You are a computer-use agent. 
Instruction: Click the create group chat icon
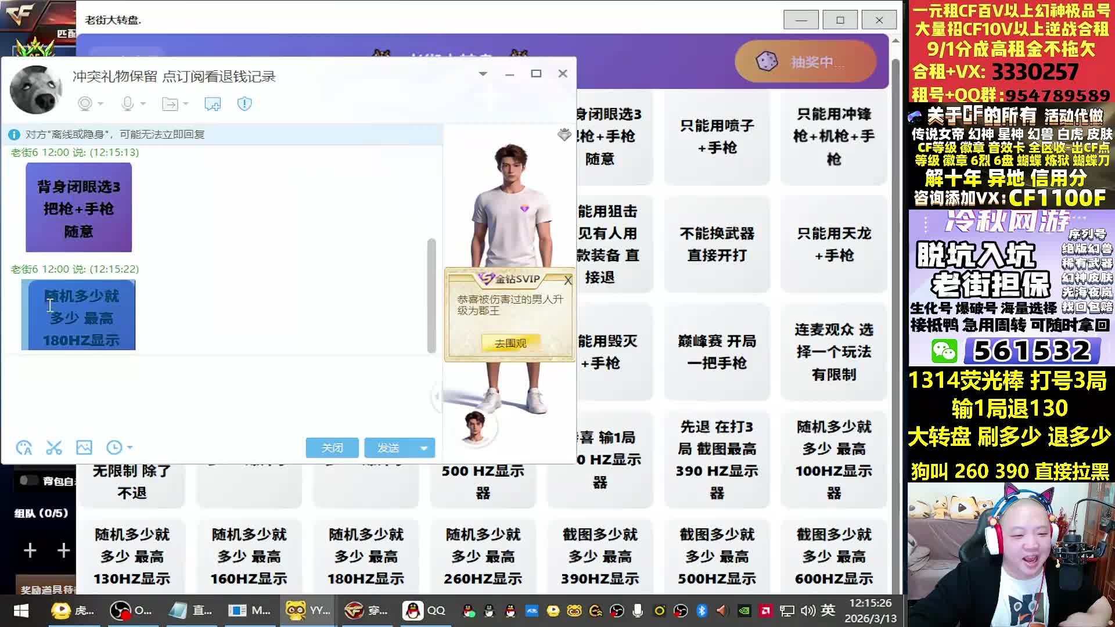[213, 104]
